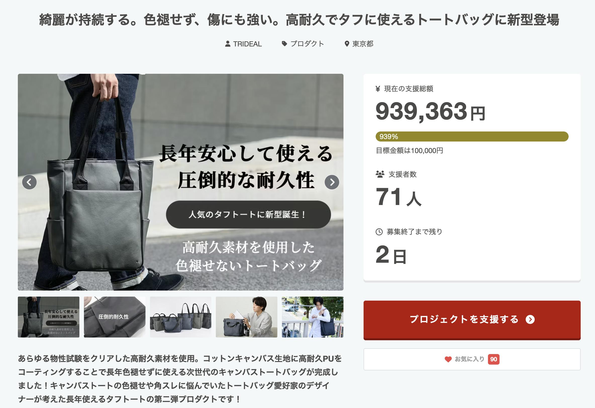Select the 圧倒的耐久性 thumbnail image
The height and width of the screenshot is (408, 595).
tap(114, 317)
